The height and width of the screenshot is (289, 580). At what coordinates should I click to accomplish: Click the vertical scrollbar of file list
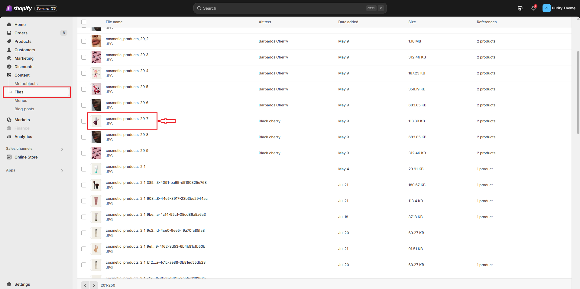578,92
